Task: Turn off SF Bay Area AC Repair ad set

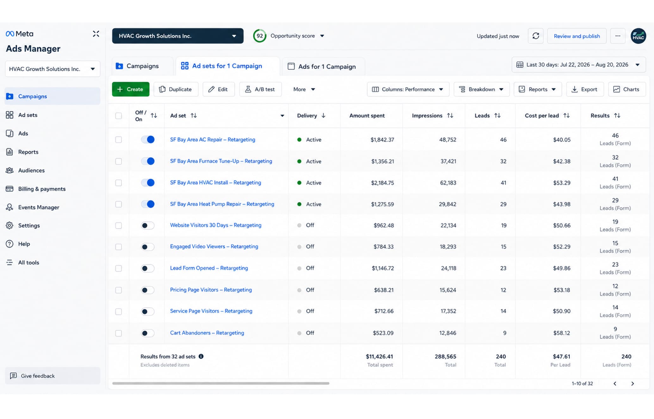Action: pyautogui.click(x=148, y=139)
